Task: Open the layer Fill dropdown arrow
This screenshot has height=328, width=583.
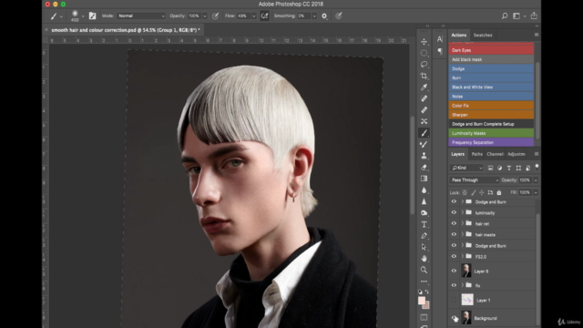Action: [x=536, y=192]
